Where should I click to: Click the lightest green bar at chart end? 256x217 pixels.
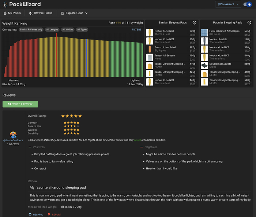[142, 60]
